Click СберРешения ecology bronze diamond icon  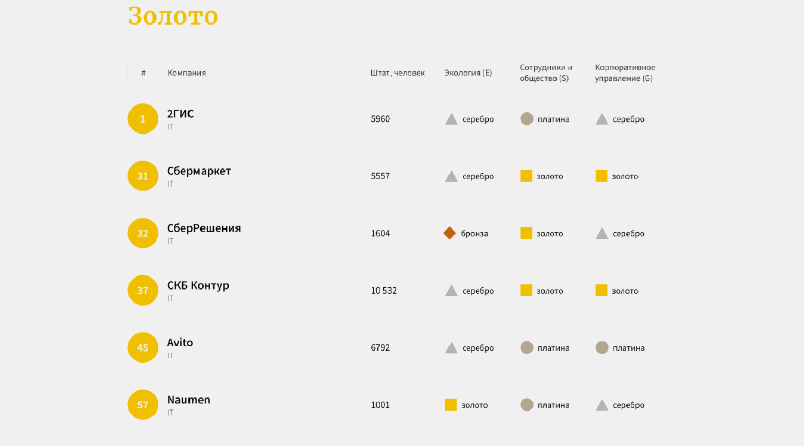pos(450,233)
